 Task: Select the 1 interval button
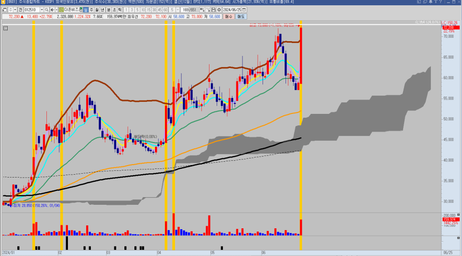pos(126,10)
